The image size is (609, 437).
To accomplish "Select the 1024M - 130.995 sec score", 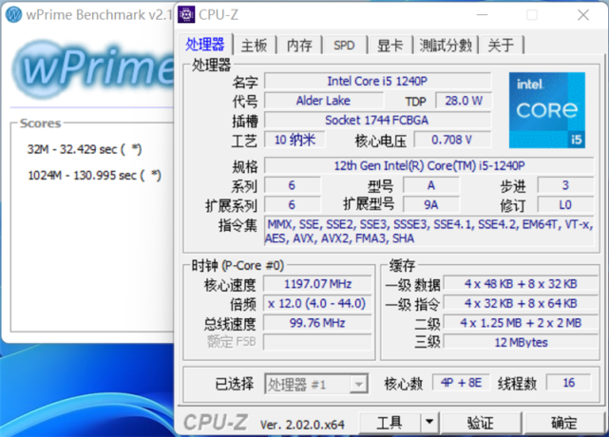I will 94,175.
